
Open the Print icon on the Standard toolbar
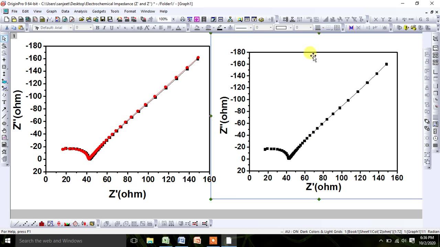pos(183,19)
